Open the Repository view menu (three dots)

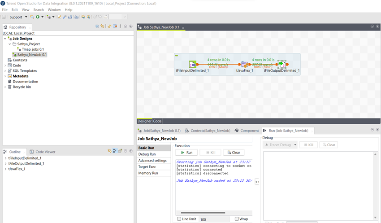[x=120, y=26]
